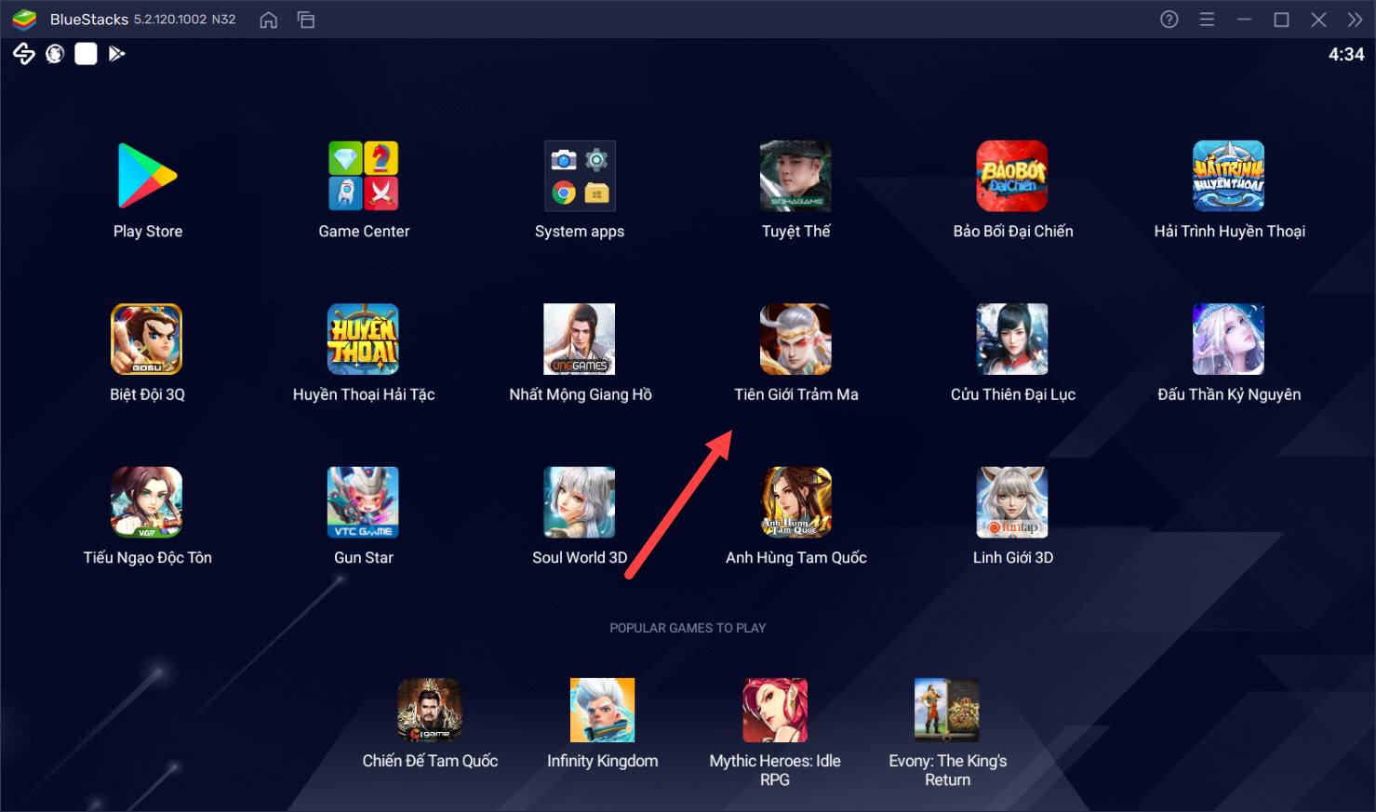Open the System apps folder
1376x812 pixels.
click(580, 176)
